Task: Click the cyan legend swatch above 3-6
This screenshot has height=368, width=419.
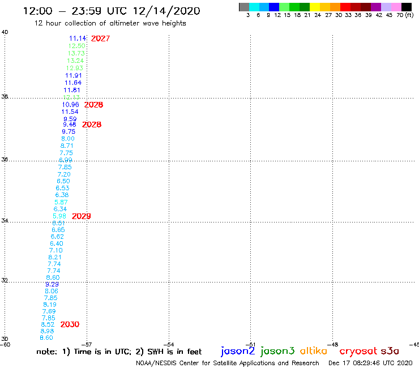Action: [254, 7]
